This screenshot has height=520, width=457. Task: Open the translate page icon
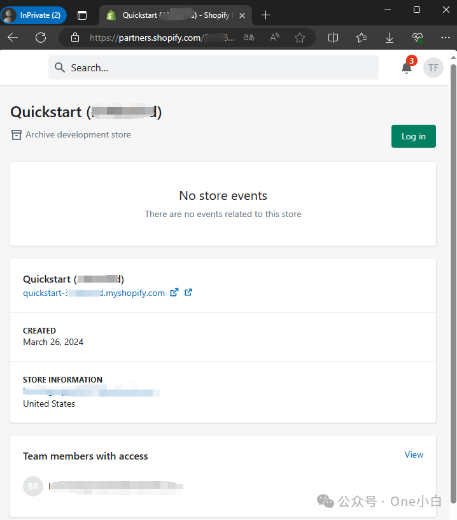tap(249, 38)
